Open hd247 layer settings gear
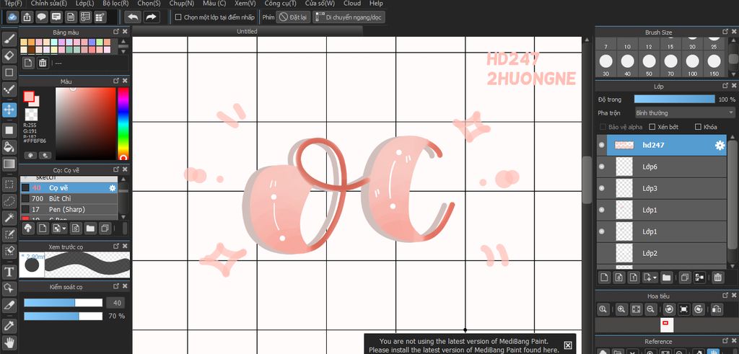The height and width of the screenshot is (354, 739). [720, 146]
